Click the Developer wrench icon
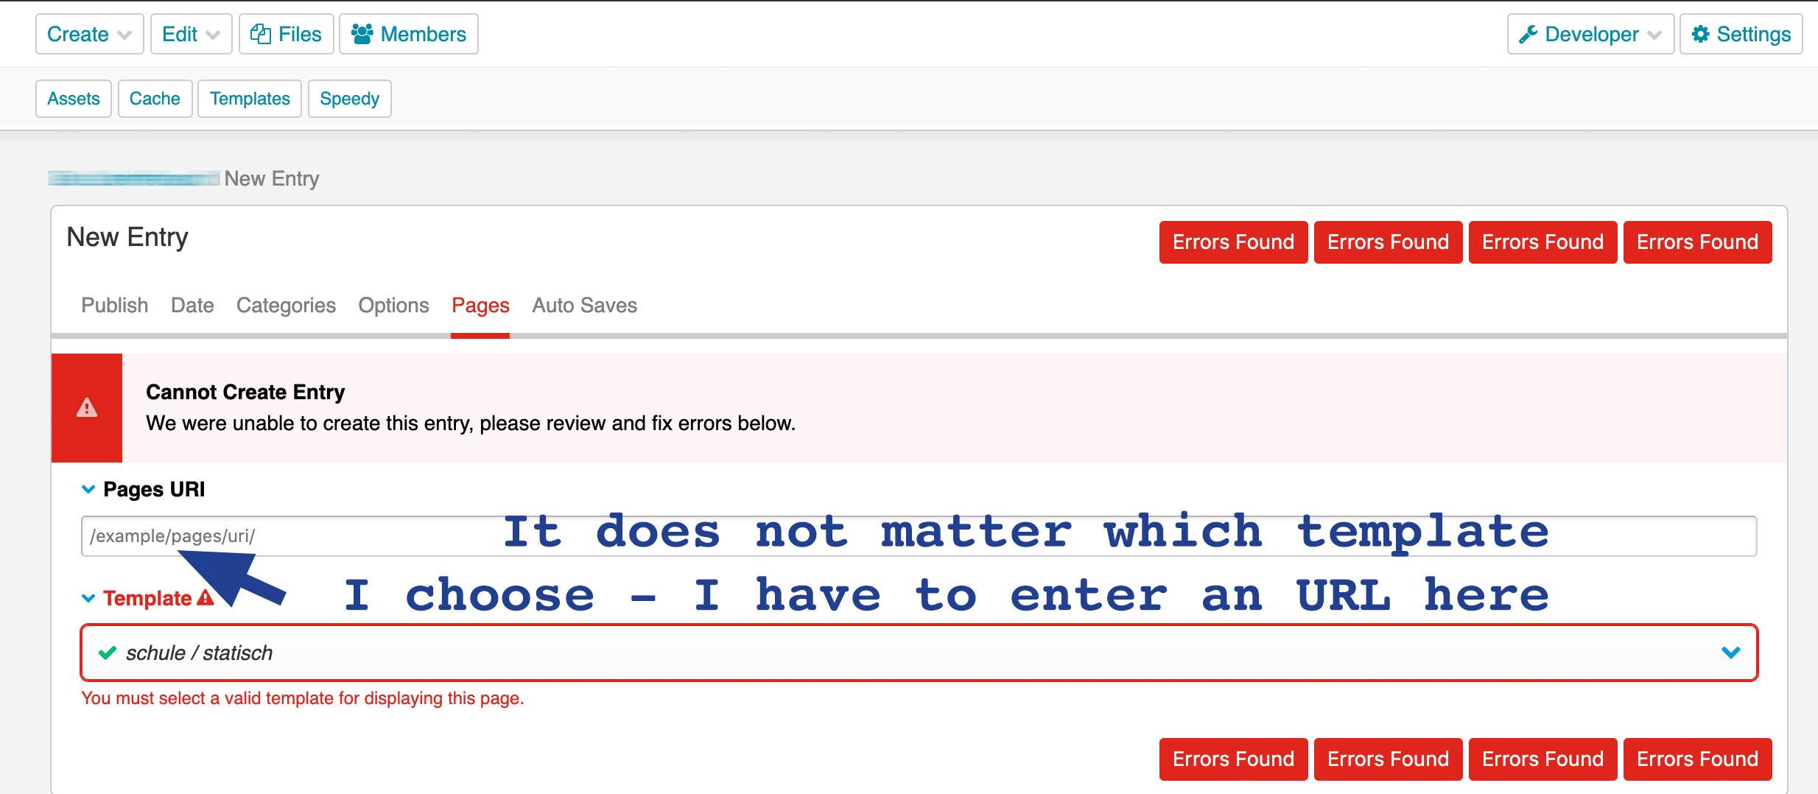 pos(1529,33)
